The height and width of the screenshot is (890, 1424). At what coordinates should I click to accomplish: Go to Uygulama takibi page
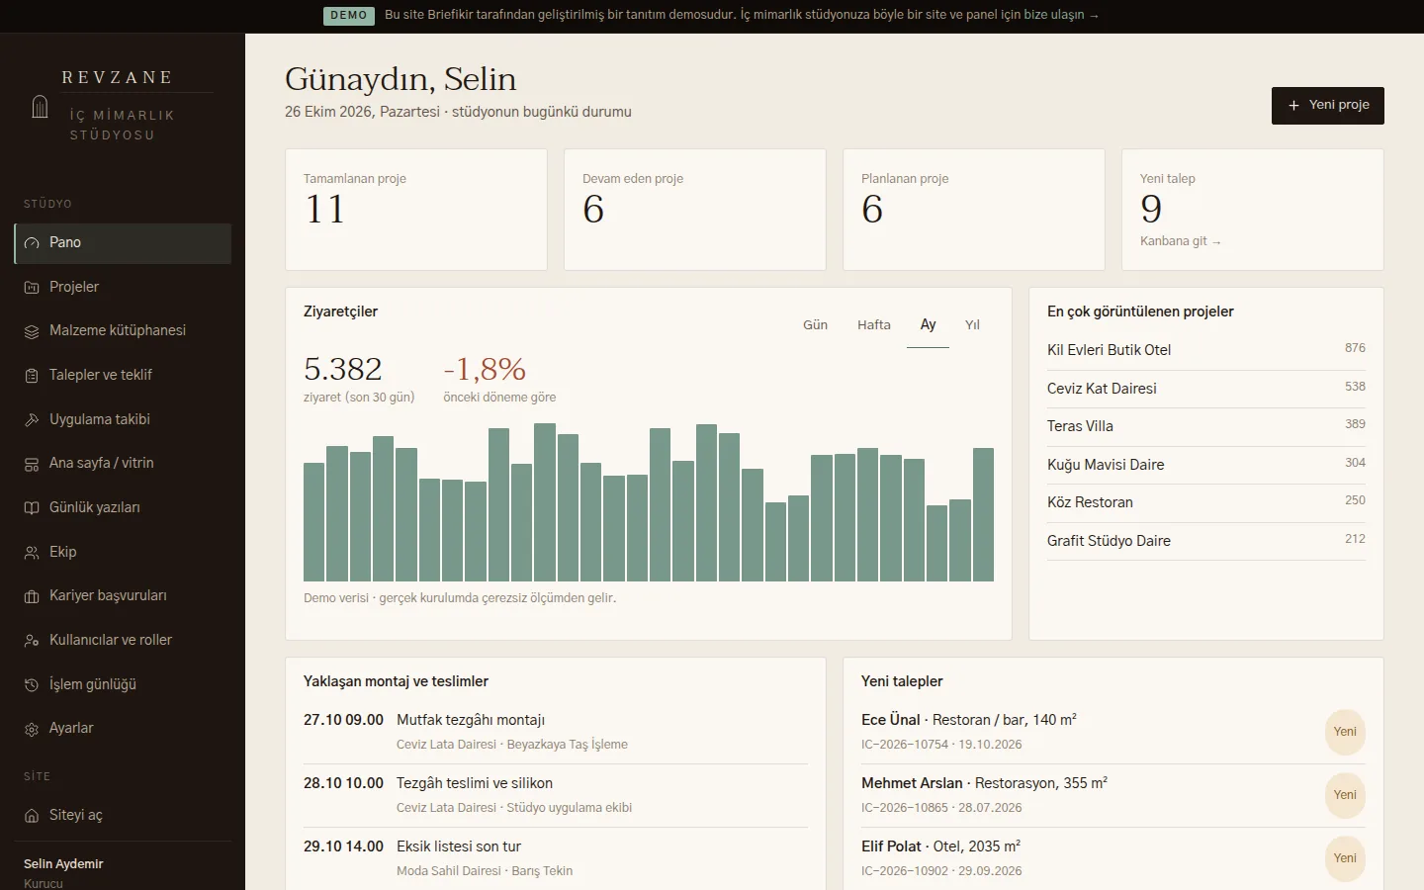point(123,420)
